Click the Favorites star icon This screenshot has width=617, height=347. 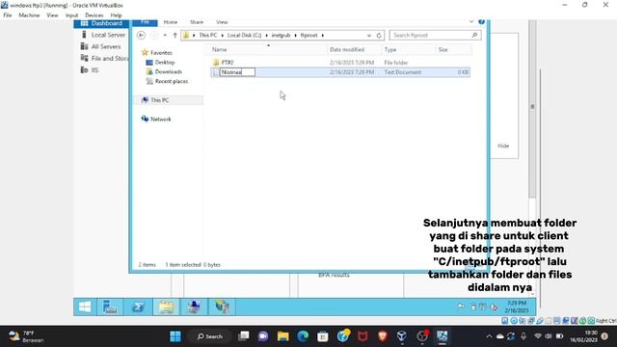click(x=145, y=52)
